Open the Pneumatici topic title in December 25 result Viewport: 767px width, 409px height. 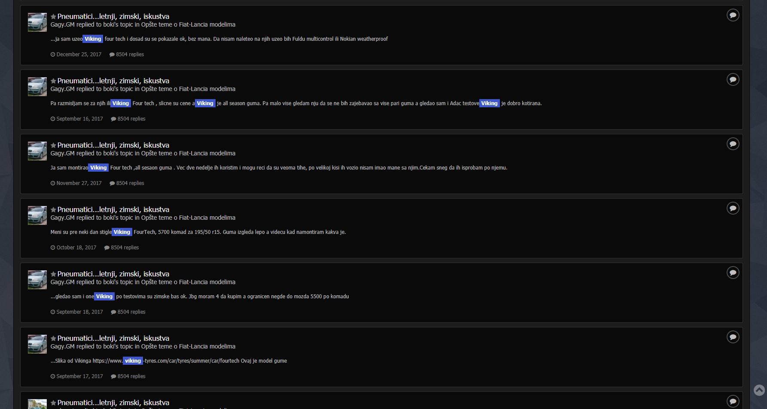pos(113,17)
